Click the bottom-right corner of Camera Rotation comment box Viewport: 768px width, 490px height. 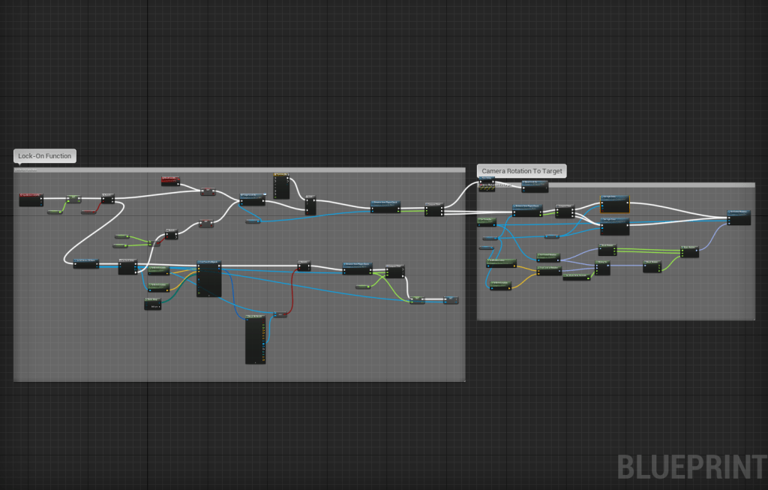tap(754, 319)
